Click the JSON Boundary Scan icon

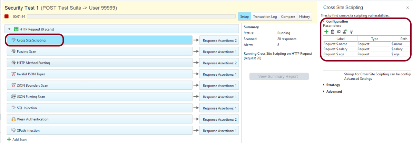coord(13,86)
